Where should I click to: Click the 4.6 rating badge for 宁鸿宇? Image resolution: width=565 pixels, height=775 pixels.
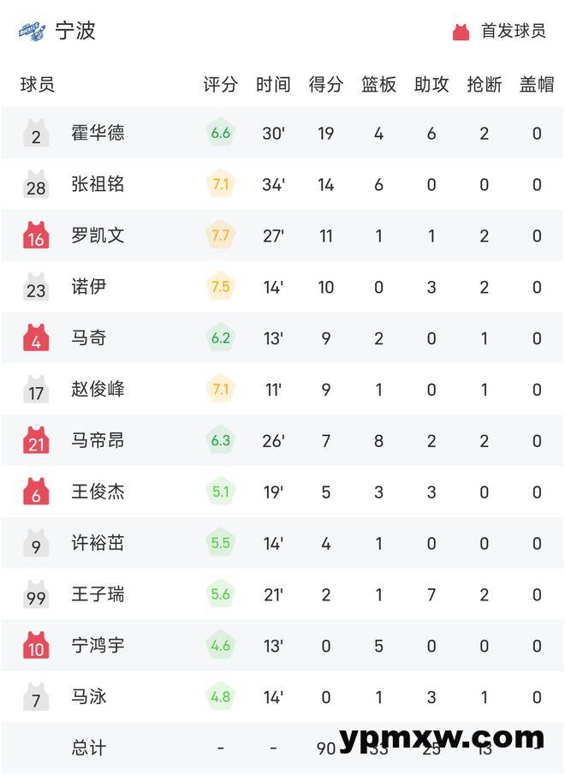221,646
